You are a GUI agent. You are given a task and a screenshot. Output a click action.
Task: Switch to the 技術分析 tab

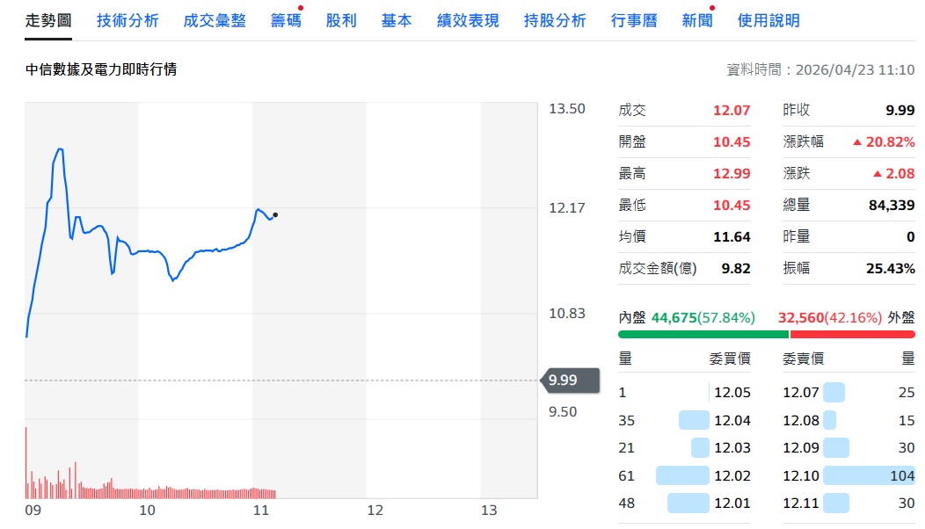[x=127, y=20]
